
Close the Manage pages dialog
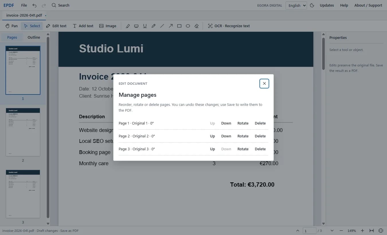pos(264,84)
